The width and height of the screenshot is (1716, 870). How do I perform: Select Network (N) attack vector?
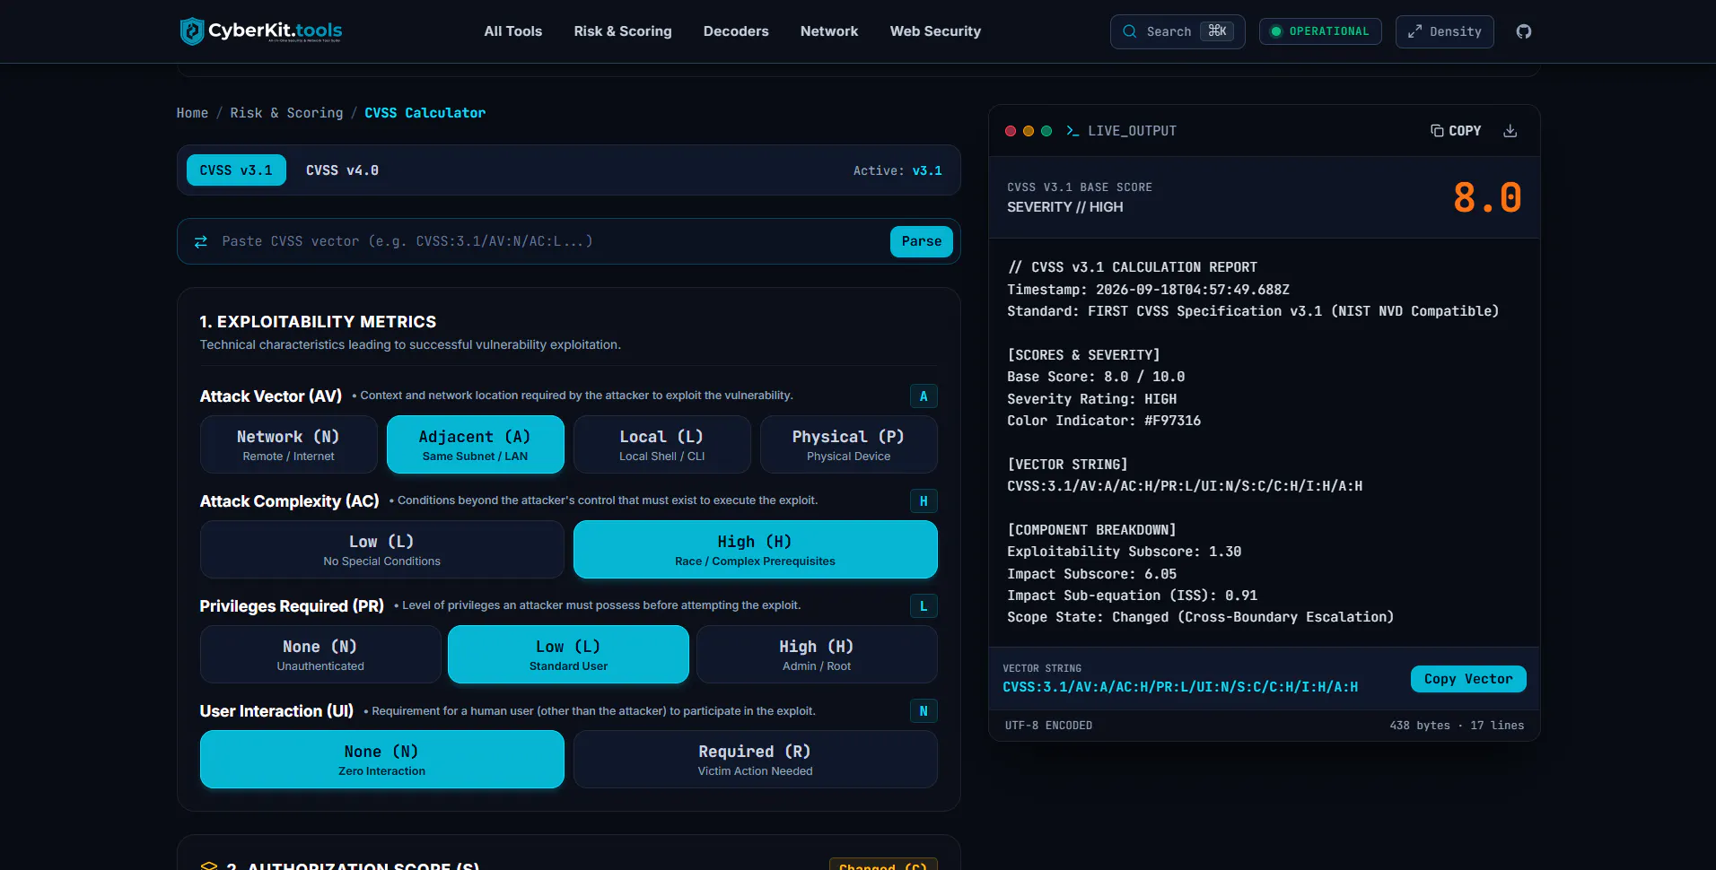[289, 445]
